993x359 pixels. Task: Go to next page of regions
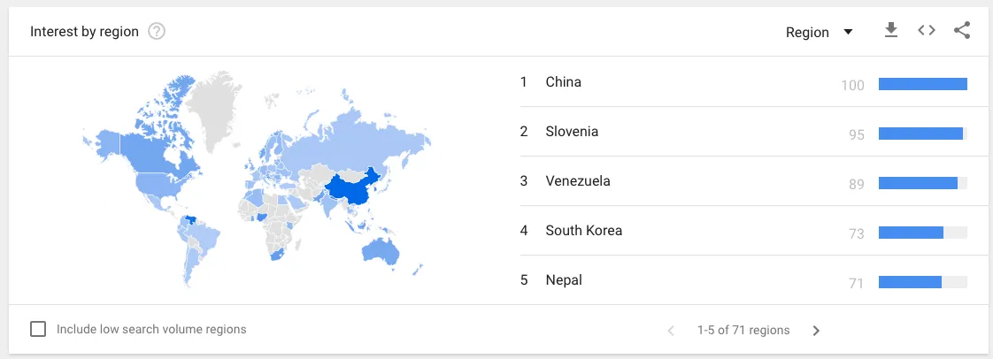click(x=816, y=331)
